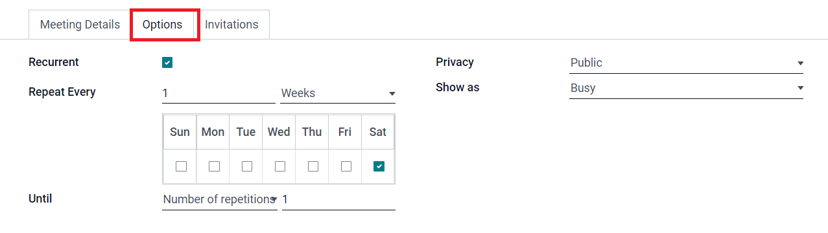Click the repetitions count field
Screen dimensions: 828x233
(x=338, y=199)
